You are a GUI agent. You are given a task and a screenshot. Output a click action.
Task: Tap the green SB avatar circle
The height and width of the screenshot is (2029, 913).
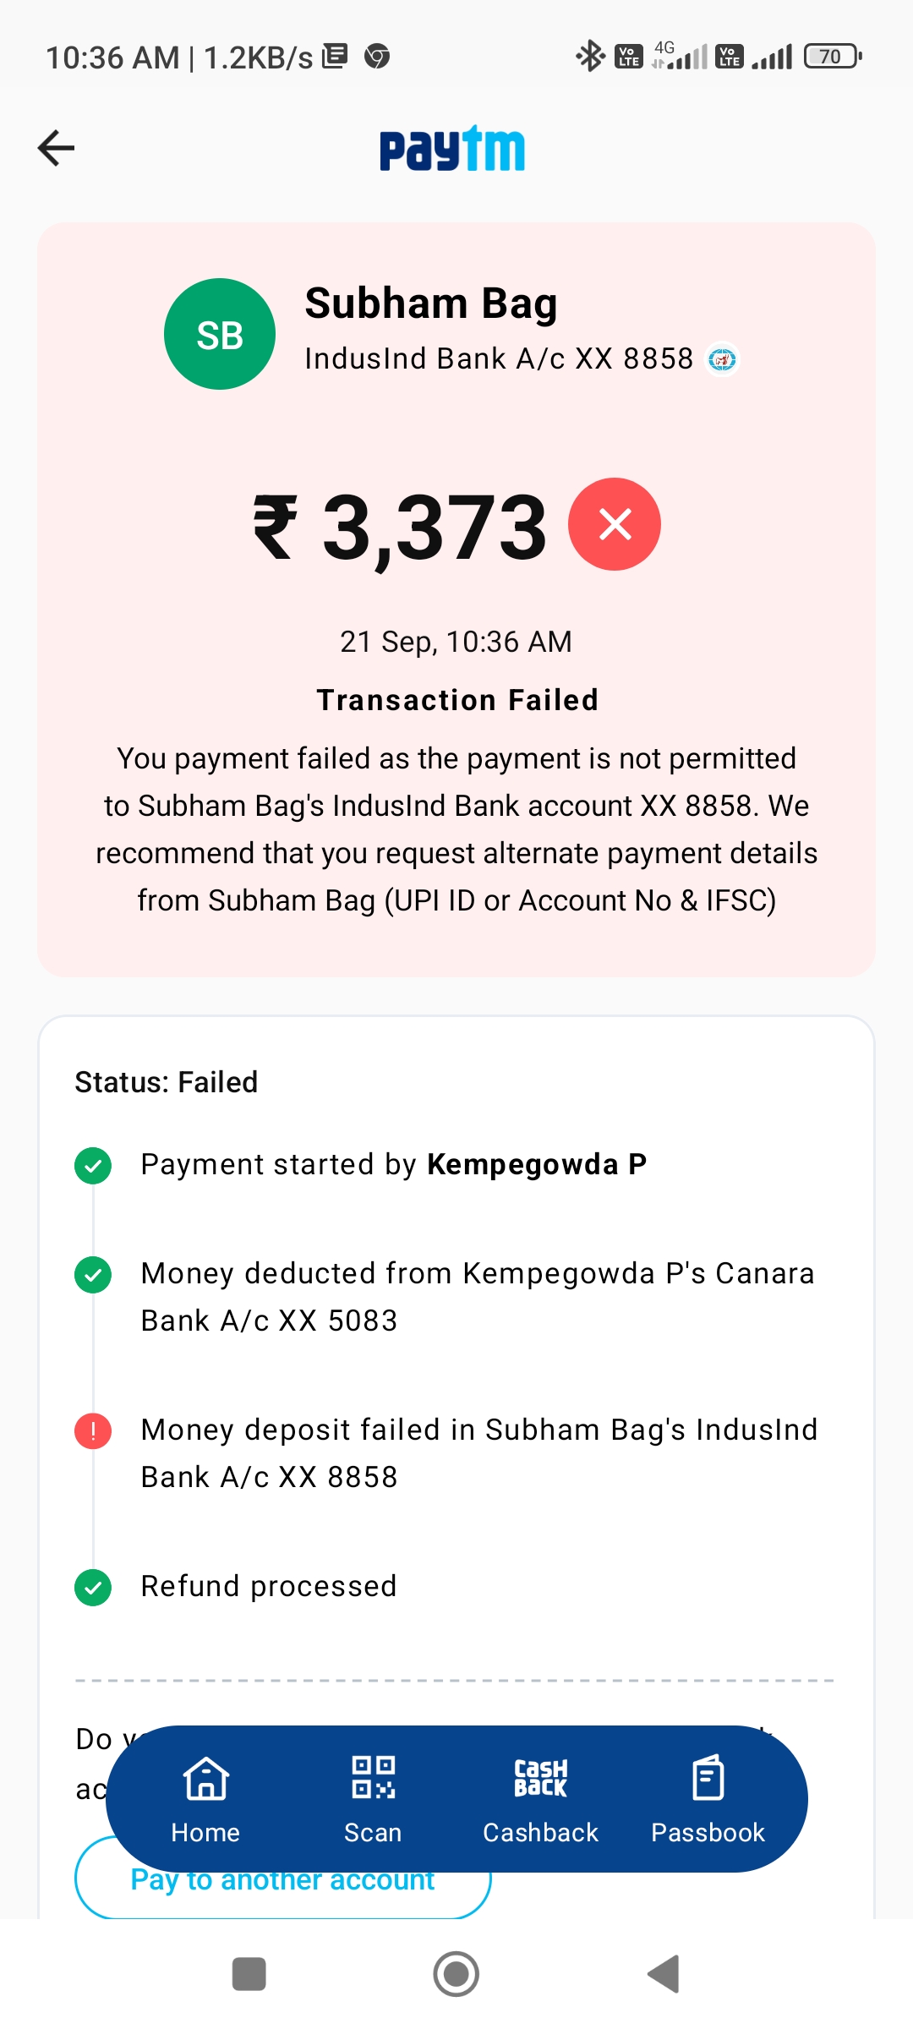[220, 334]
